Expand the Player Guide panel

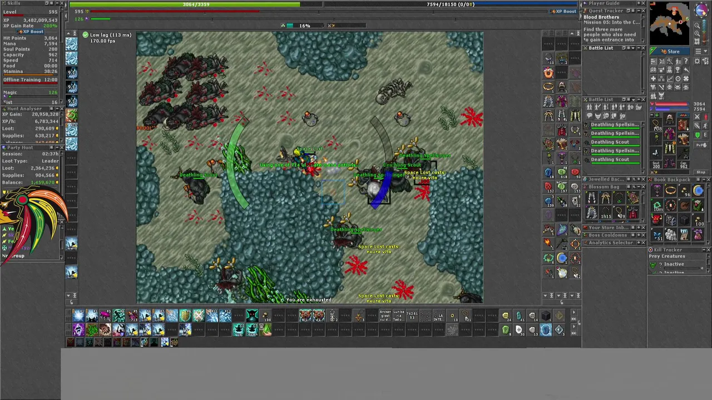coord(639,3)
